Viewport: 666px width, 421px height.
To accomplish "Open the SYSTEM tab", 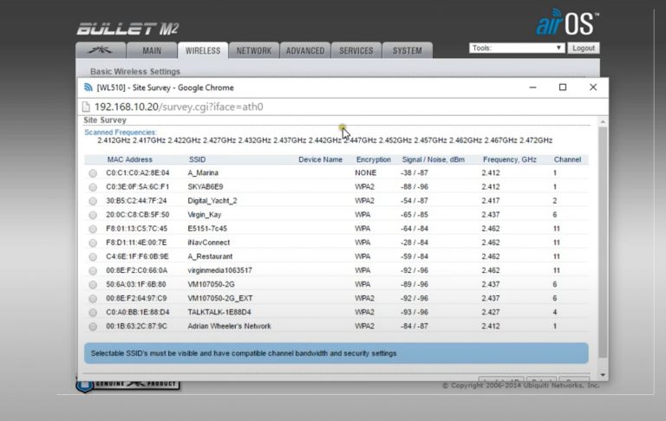I will click(407, 51).
